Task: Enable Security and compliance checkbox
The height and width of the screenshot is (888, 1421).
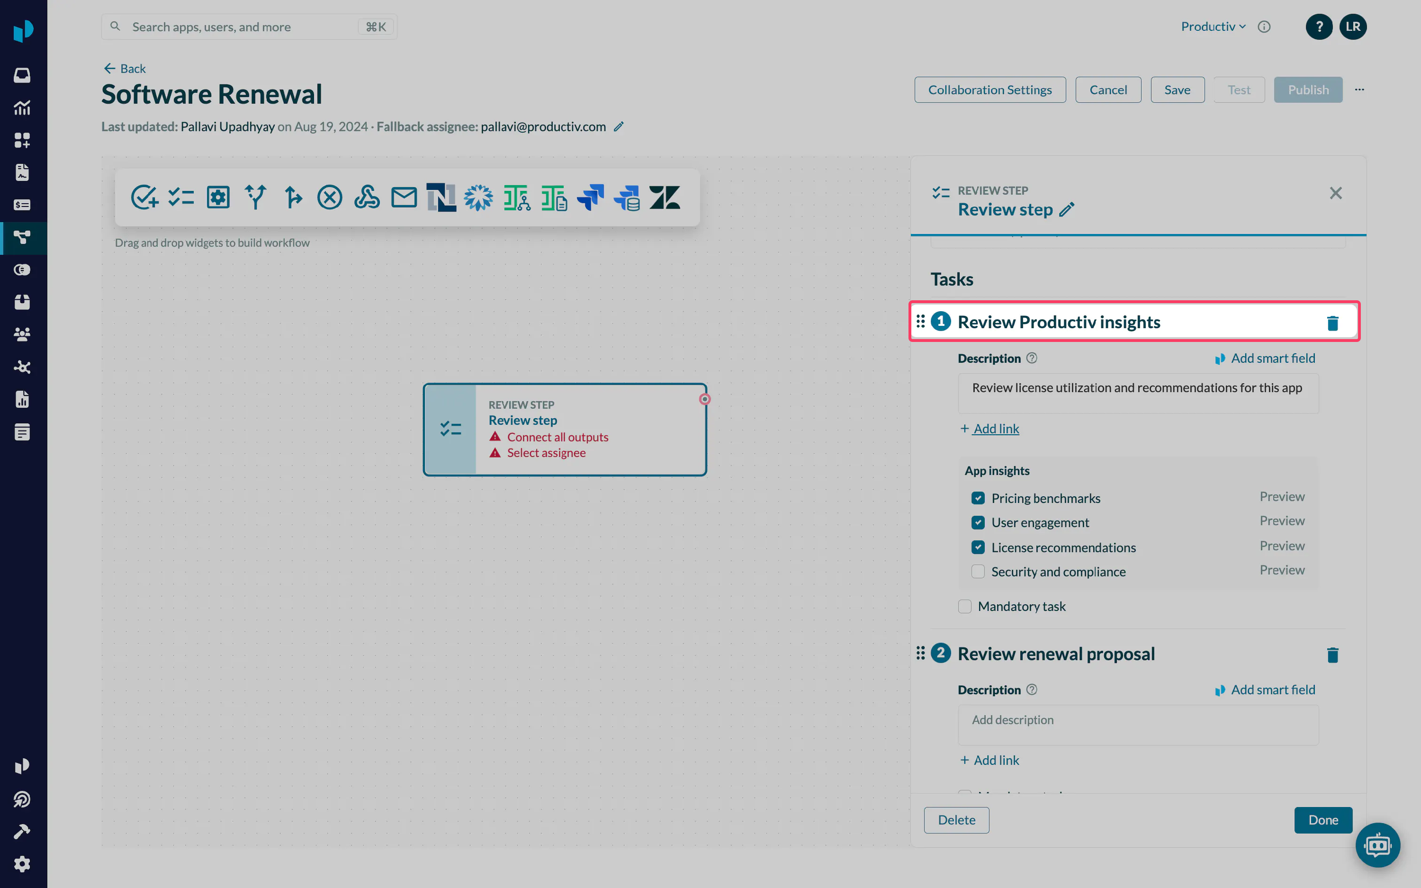Action: point(978,572)
